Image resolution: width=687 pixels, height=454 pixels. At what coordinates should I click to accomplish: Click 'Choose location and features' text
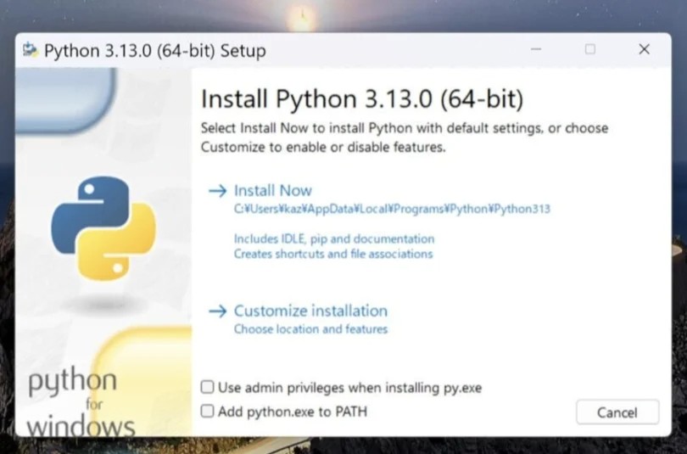[x=310, y=329]
